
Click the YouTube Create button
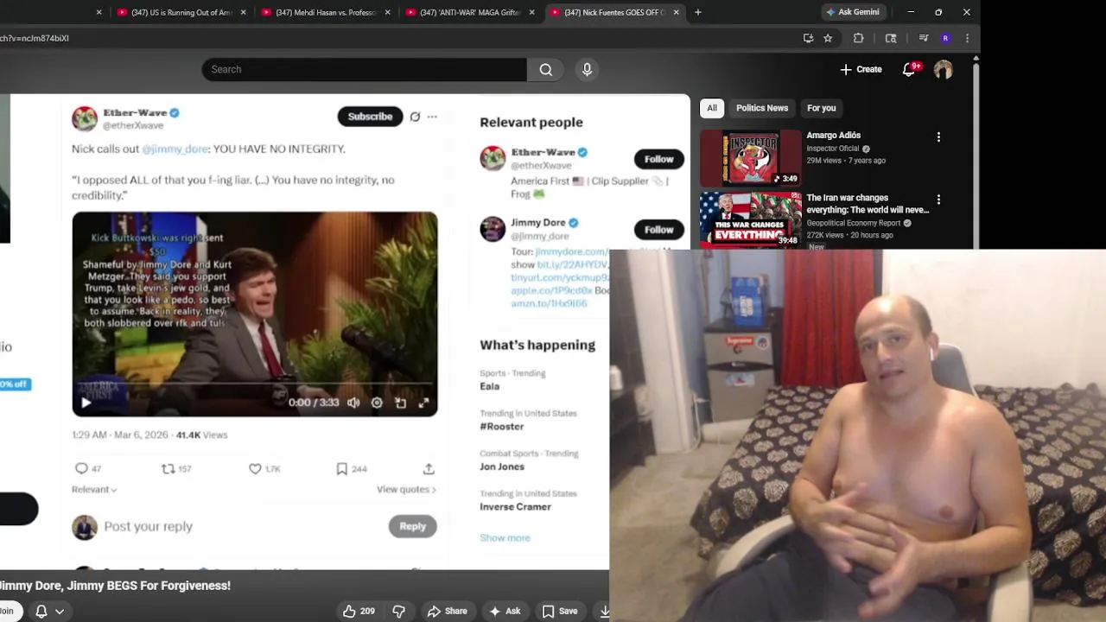(x=861, y=70)
